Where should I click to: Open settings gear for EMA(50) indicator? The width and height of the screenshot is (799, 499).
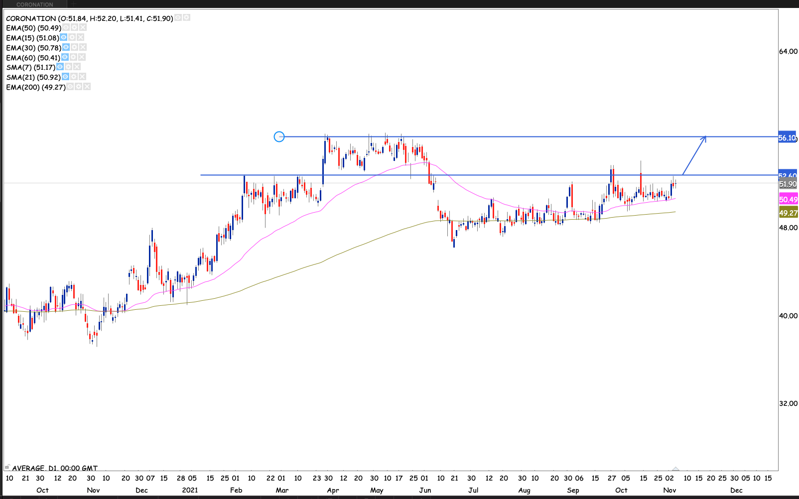(x=74, y=28)
